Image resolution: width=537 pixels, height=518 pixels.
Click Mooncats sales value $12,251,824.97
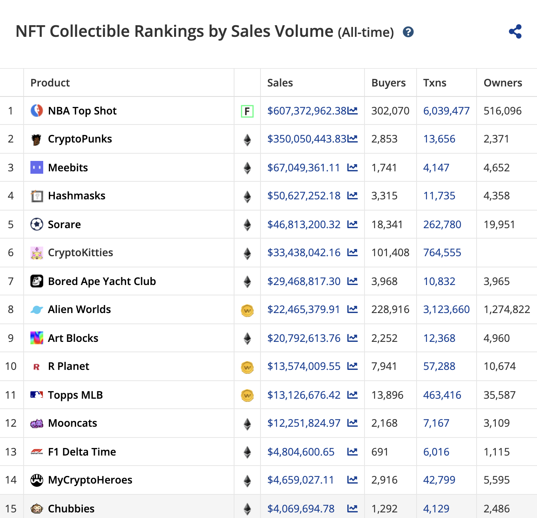point(304,423)
